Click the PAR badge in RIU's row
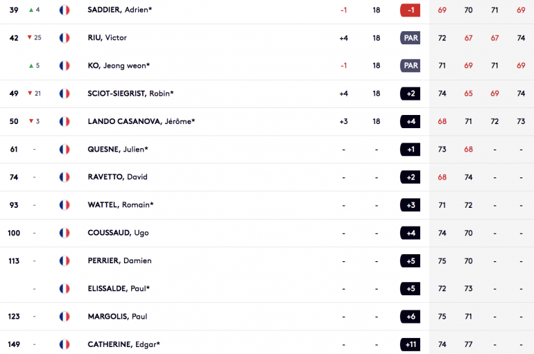Viewport: 534px width, 354px height. [410, 37]
